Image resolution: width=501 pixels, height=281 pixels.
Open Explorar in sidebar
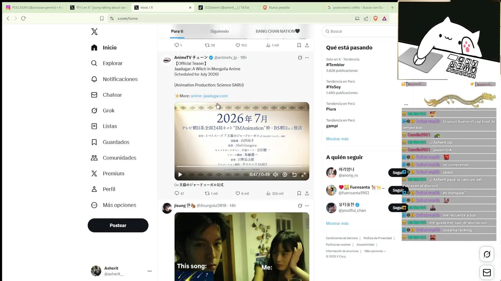(106, 63)
